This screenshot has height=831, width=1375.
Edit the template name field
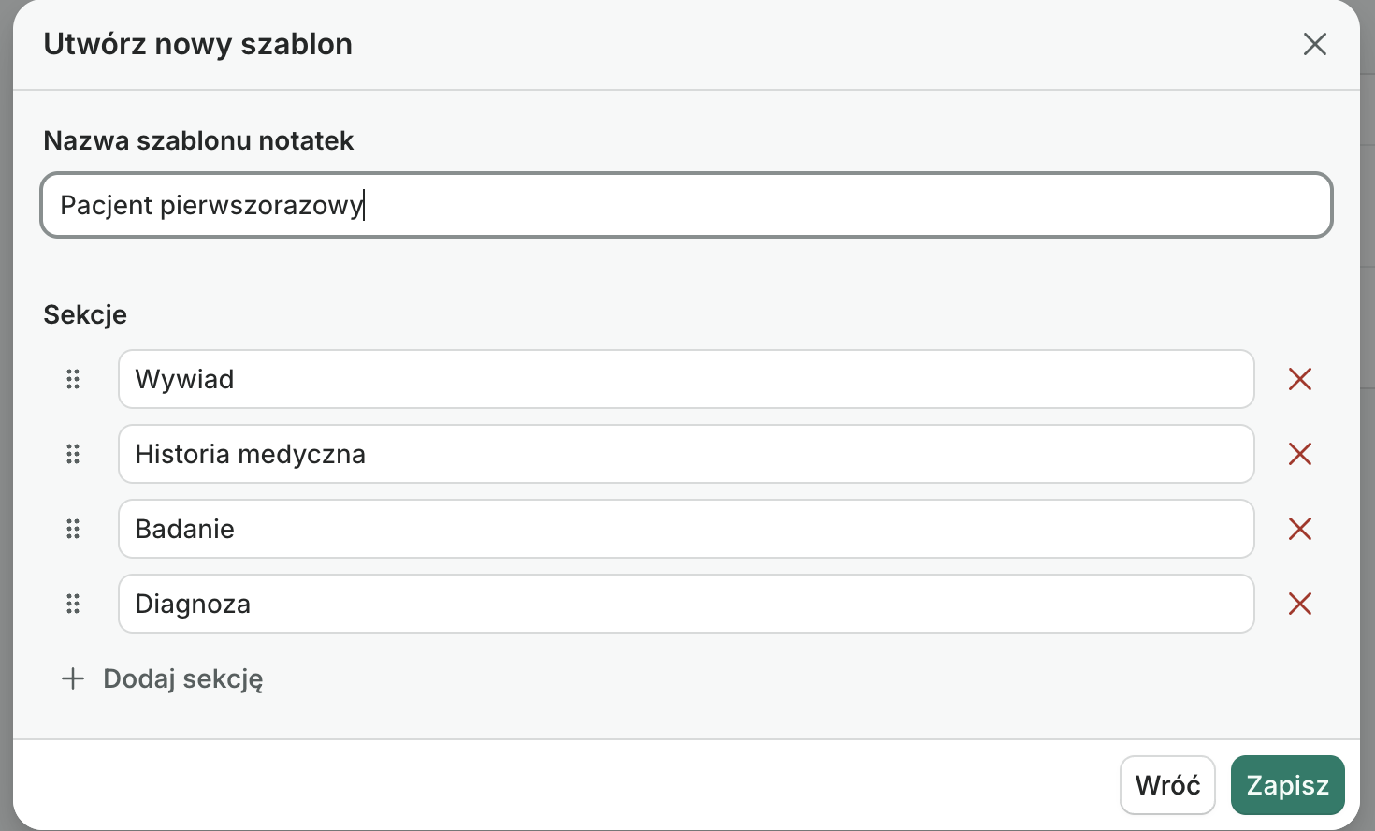(x=686, y=205)
